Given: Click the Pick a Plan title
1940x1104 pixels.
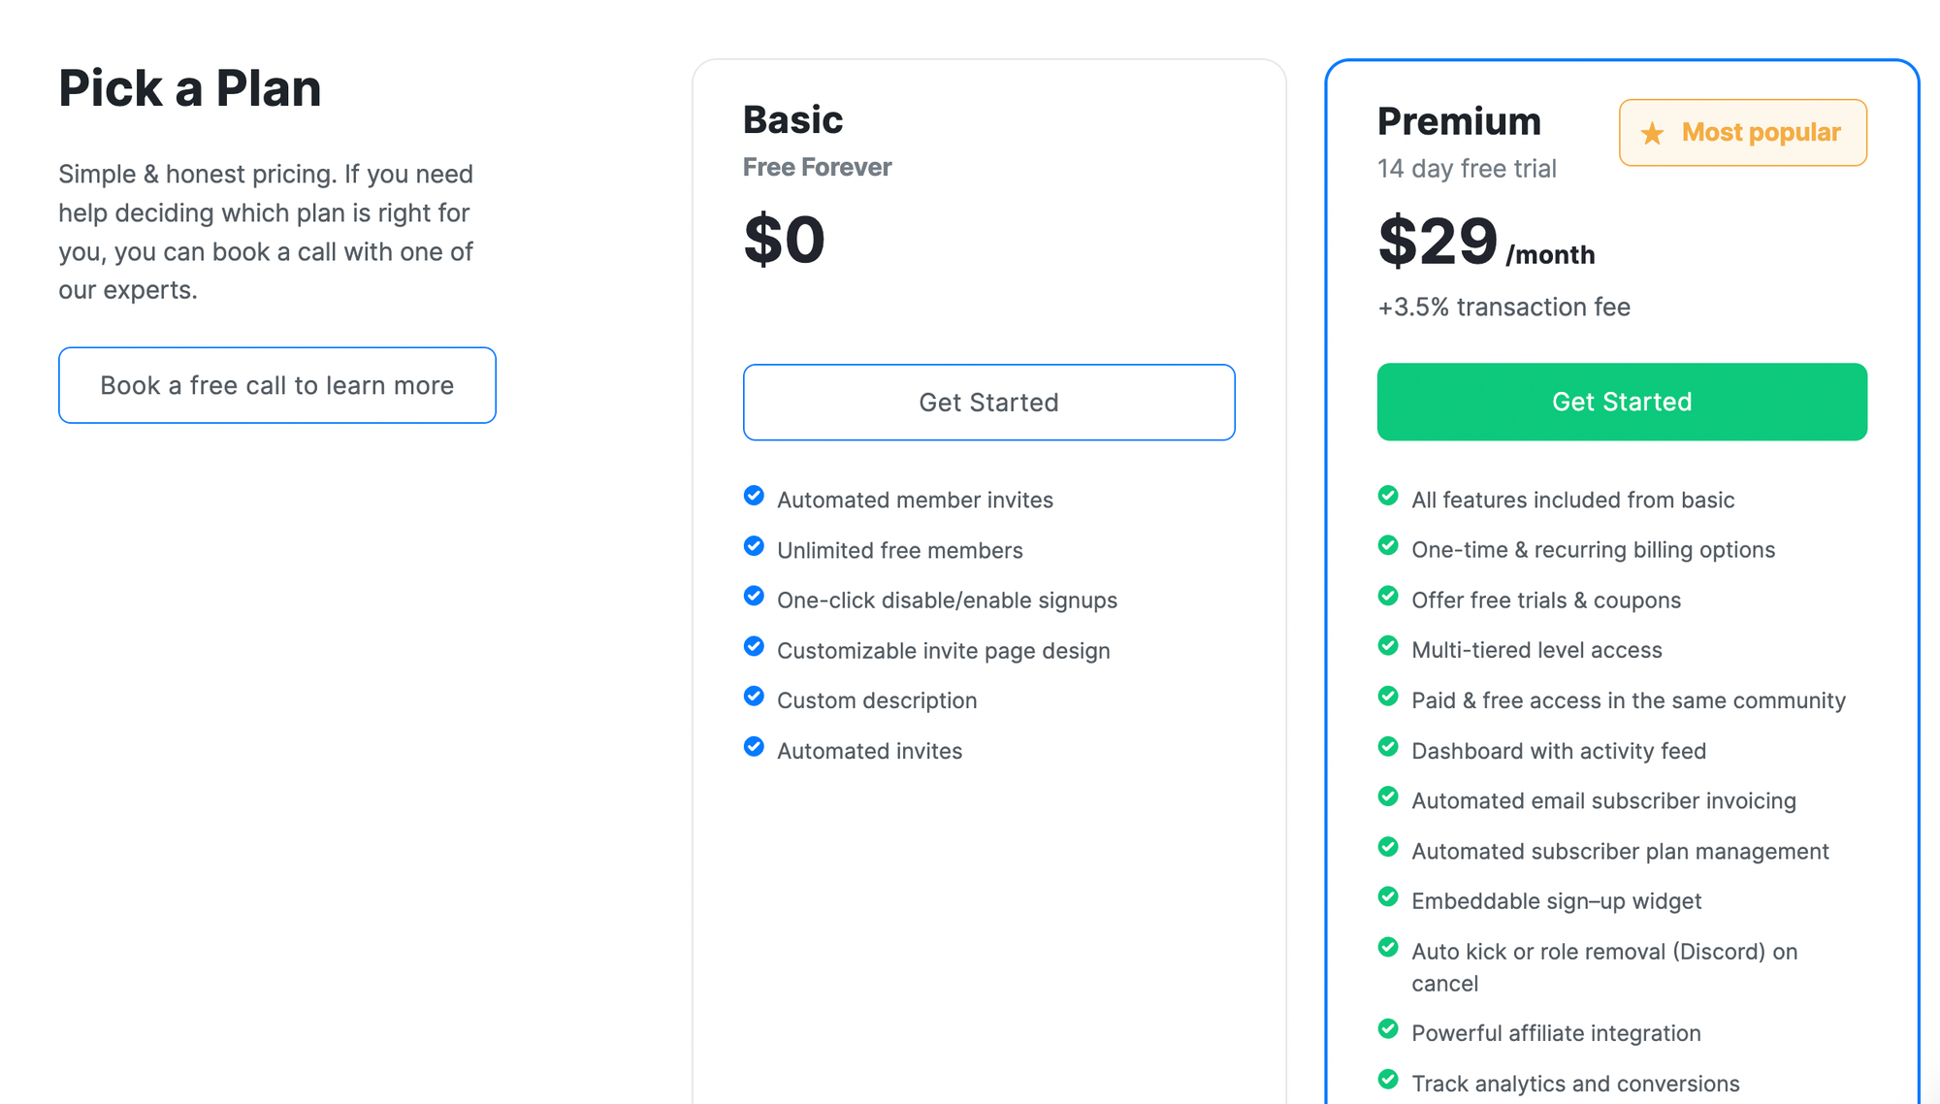Looking at the screenshot, I should pyautogui.click(x=190, y=87).
